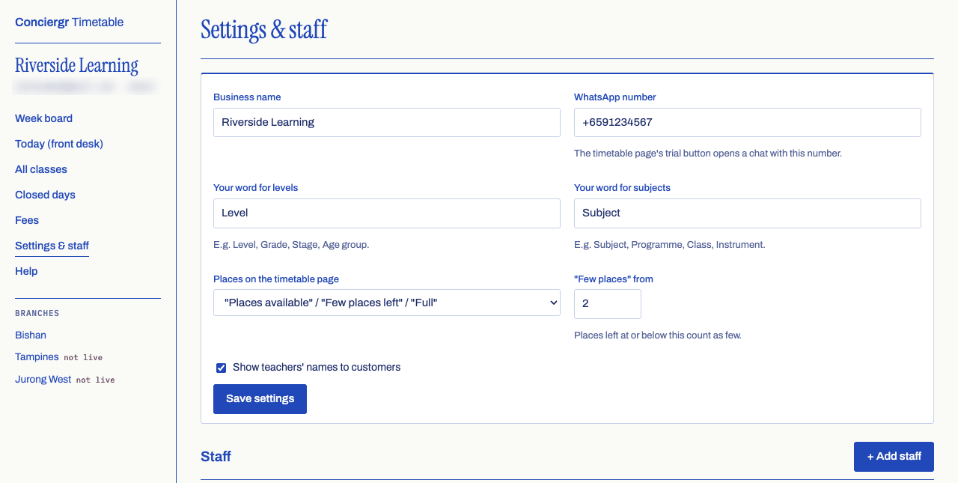Select the Jurong West branch
The width and height of the screenshot is (958, 483).
(x=43, y=380)
